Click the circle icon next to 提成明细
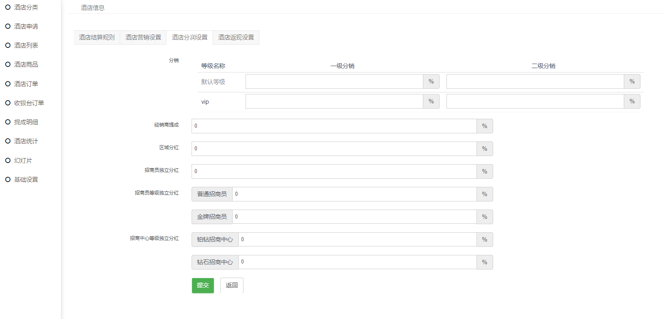This screenshot has height=319, width=664. pyautogui.click(x=8, y=122)
